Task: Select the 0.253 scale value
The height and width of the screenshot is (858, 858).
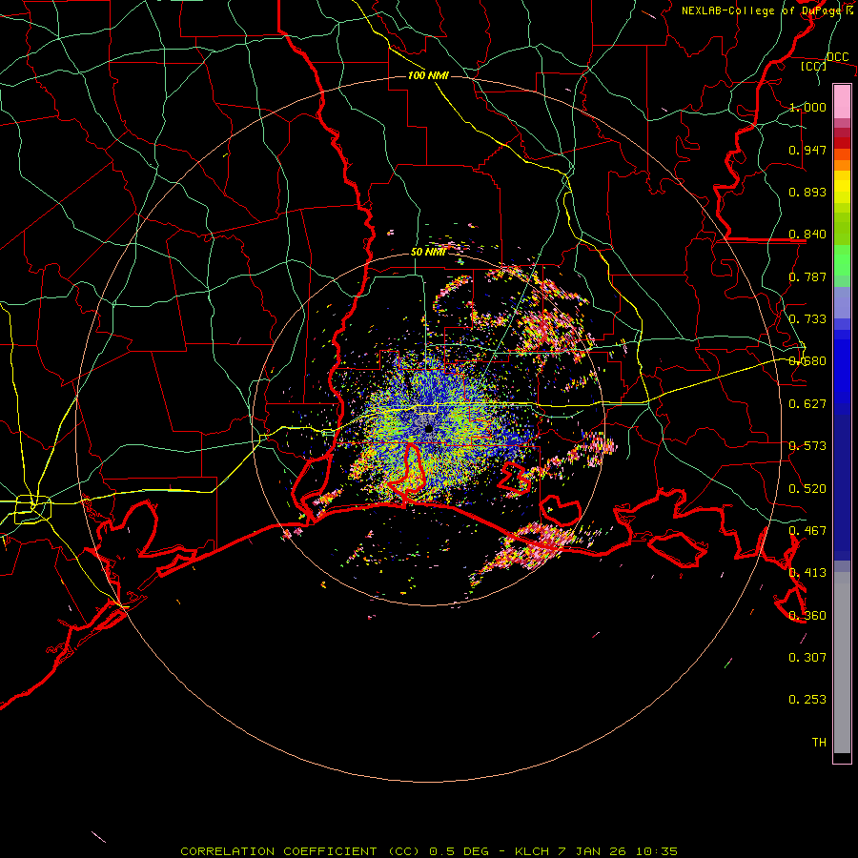Action: pyautogui.click(x=807, y=700)
